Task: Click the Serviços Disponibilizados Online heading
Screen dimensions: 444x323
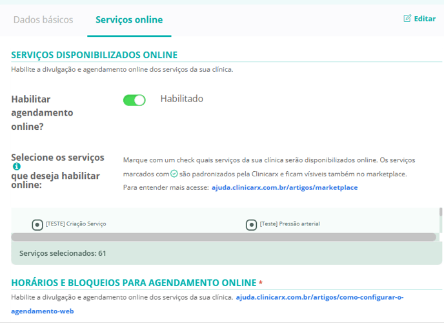Action: [94, 55]
